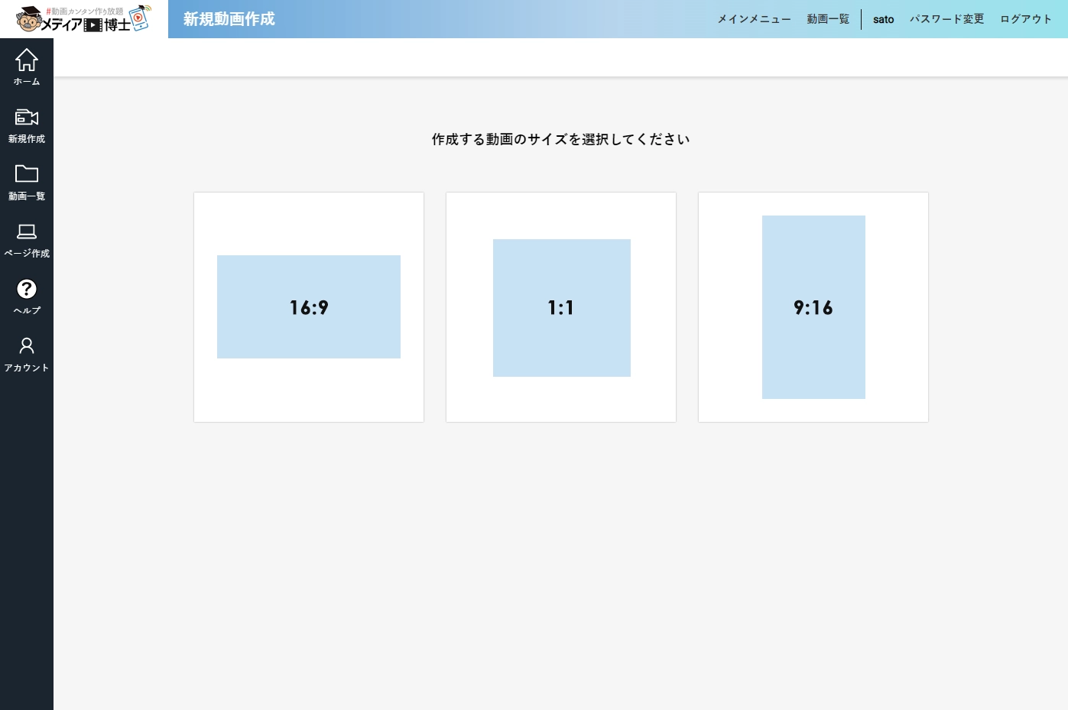This screenshot has width=1068, height=710.
Task: Select the 1:1 square video size
Action: (561, 307)
